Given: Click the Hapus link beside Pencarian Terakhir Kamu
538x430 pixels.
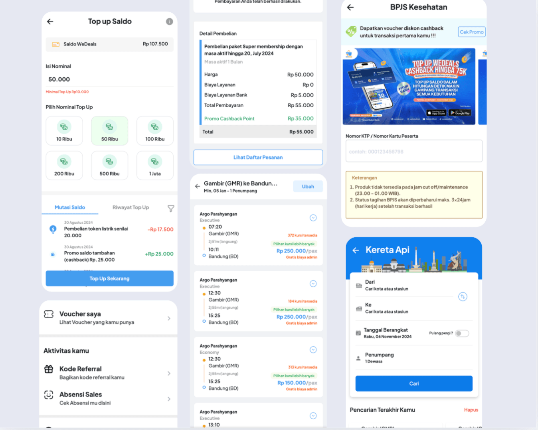Looking at the screenshot, I should pyautogui.click(x=471, y=410).
